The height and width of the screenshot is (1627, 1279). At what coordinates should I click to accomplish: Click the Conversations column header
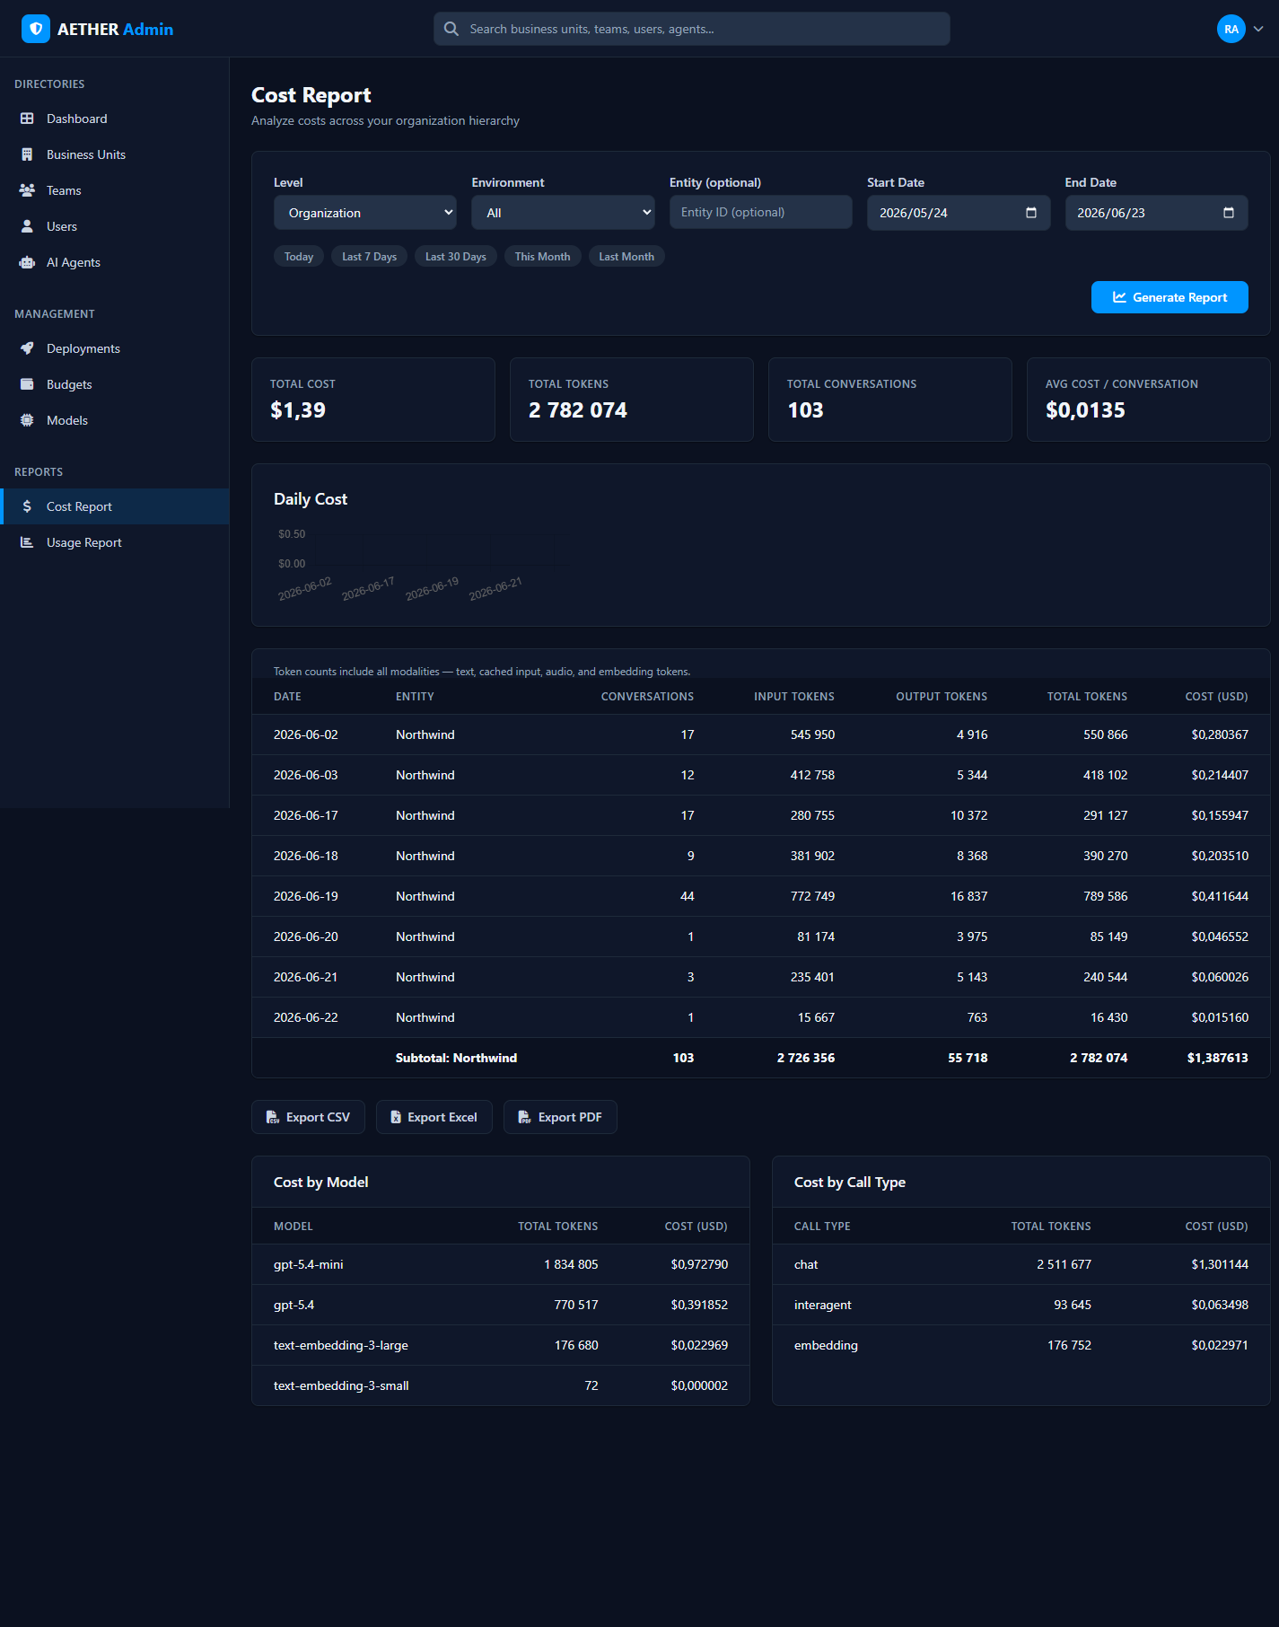[x=647, y=697]
